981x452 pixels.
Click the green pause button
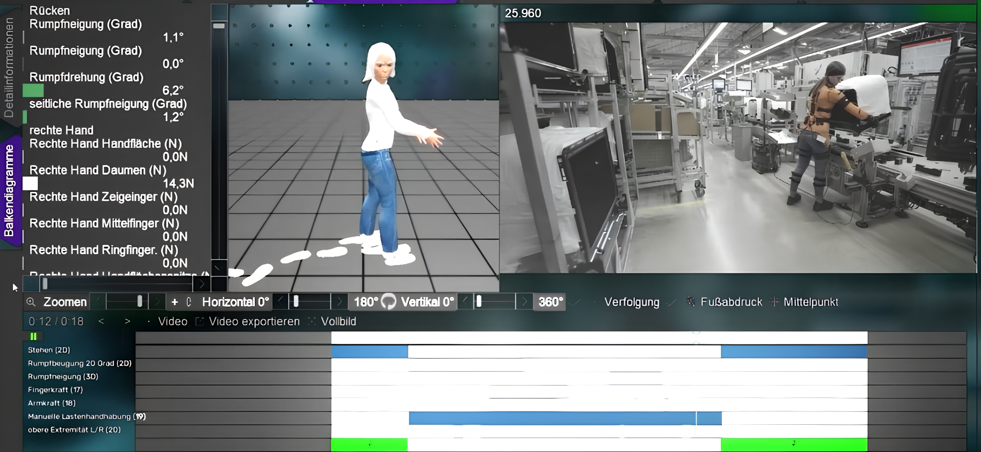33,336
